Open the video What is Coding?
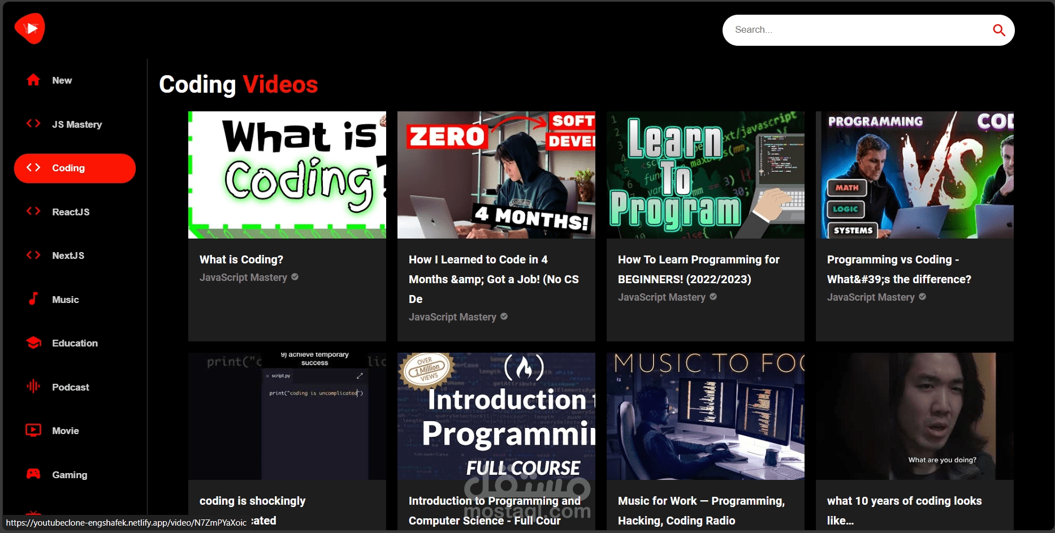This screenshot has width=1055, height=533. [241, 259]
